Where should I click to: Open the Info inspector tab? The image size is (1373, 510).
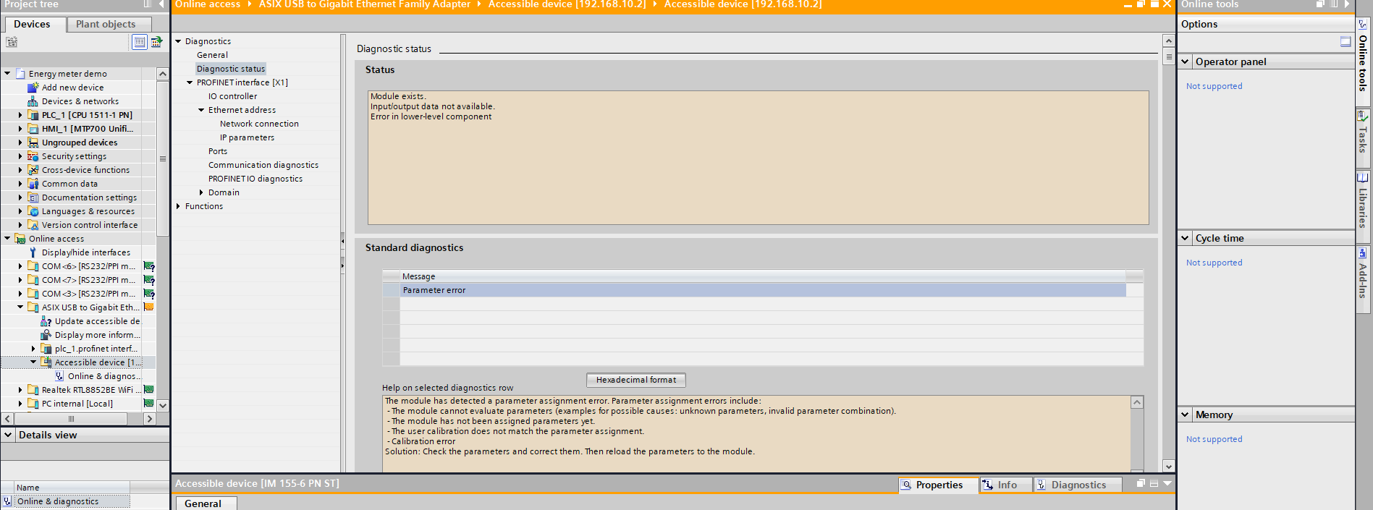click(1006, 485)
